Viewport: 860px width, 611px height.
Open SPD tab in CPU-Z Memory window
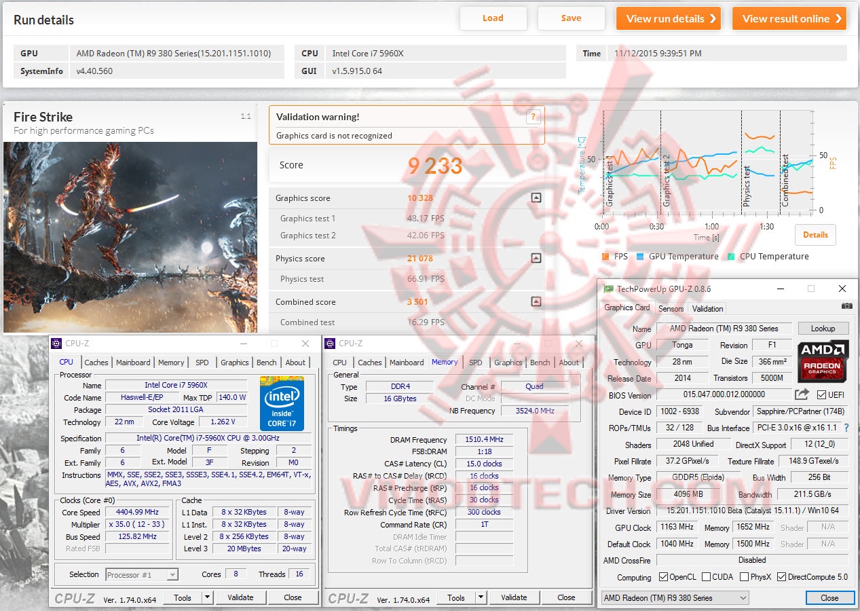(x=475, y=363)
